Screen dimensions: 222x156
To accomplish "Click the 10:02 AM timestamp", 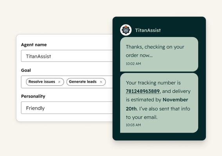I will tap(134, 64).
